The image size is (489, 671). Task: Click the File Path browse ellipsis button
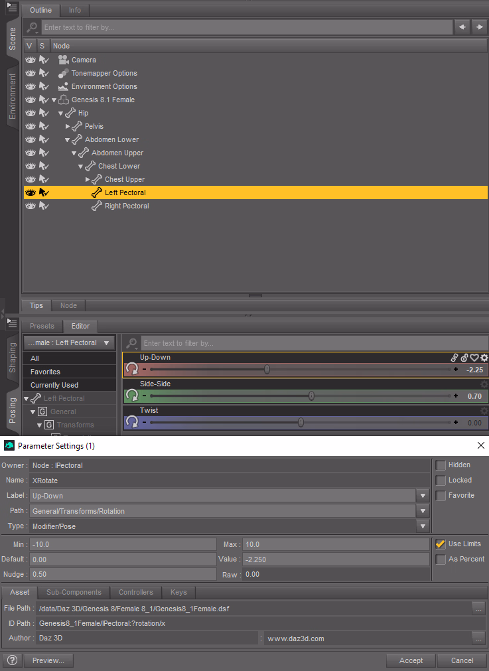478,608
